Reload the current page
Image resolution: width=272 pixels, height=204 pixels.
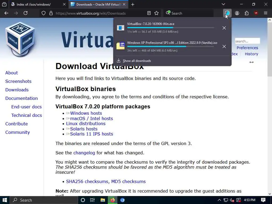(x=25, y=13)
